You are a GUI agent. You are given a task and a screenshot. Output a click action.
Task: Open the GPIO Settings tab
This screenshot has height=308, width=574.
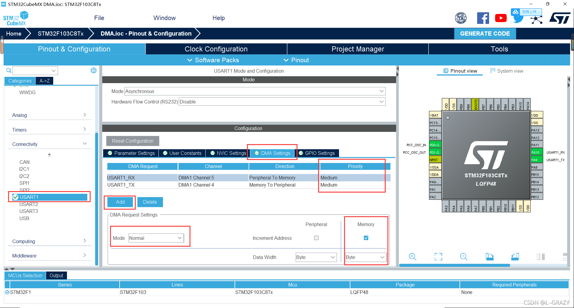click(x=317, y=153)
